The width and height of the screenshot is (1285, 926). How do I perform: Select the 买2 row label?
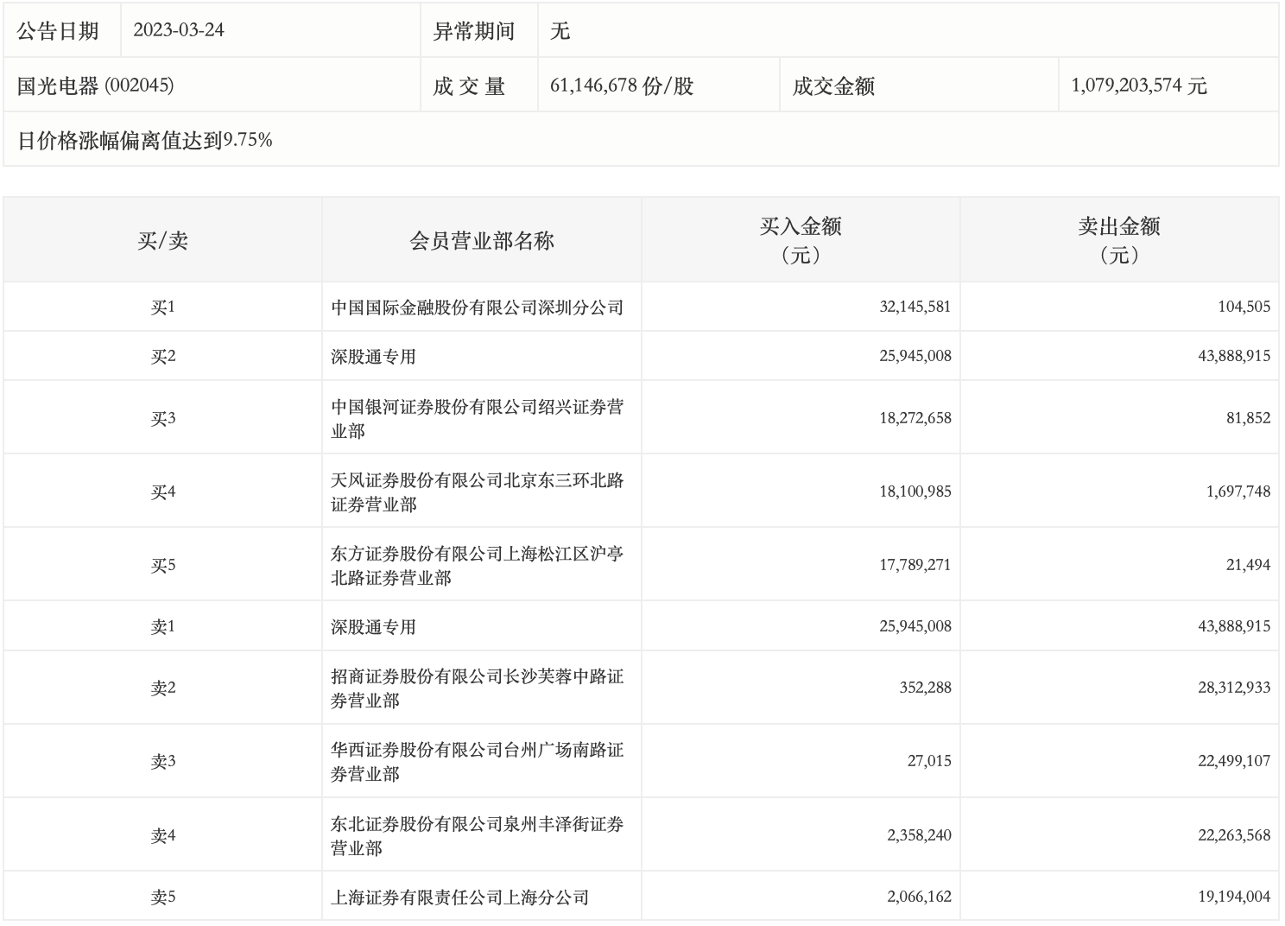tap(162, 356)
